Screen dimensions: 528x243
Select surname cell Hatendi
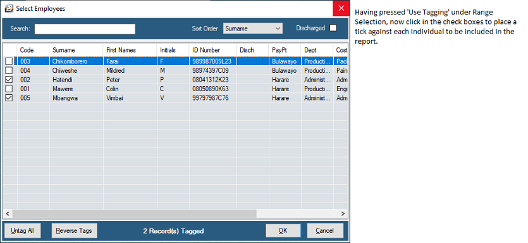pyautogui.click(x=63, y=80)
